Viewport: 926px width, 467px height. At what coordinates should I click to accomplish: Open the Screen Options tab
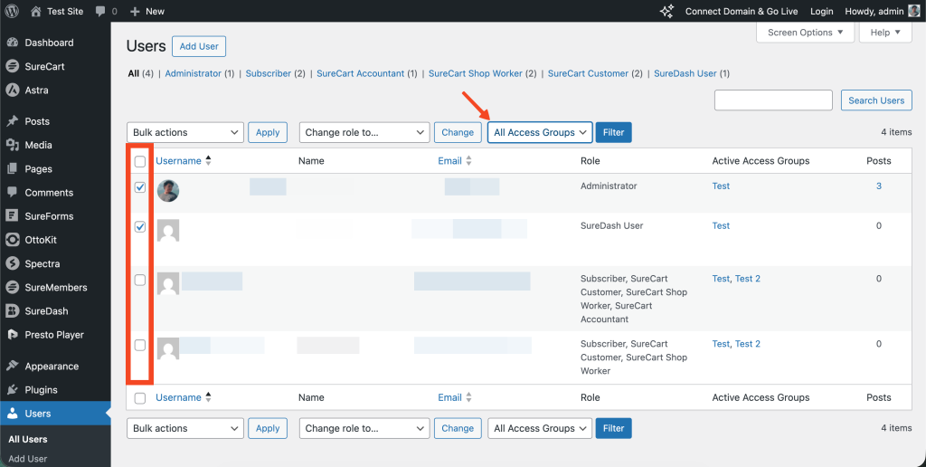(x=805, y=33)
